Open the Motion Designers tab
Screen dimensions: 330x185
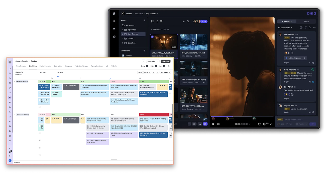pyautogui.click(x=45, y=66)
